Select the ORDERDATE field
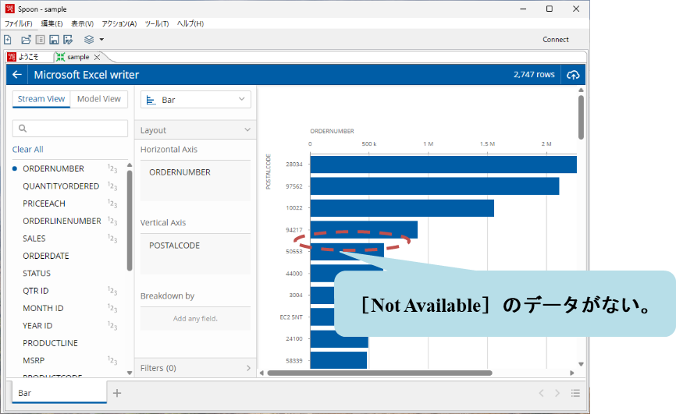676x414 pixels. tap(46, 256)
